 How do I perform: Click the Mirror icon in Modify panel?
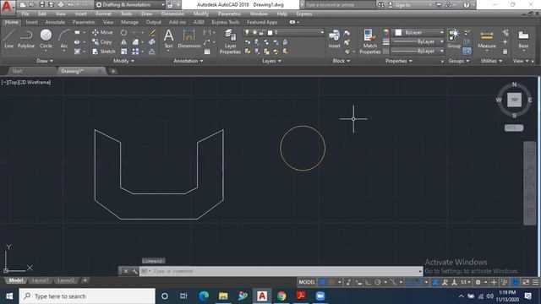pyautogui.click(x=124, y=41)
